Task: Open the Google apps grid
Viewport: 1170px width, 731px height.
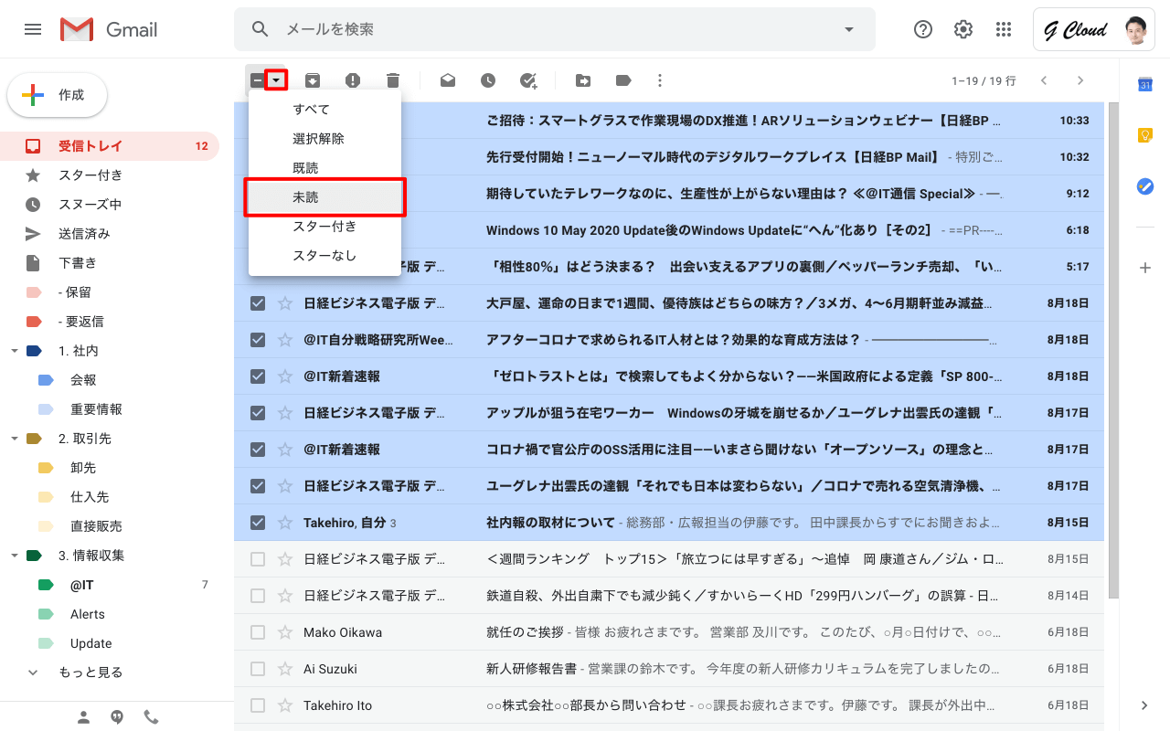Action: coord(1004,29)
